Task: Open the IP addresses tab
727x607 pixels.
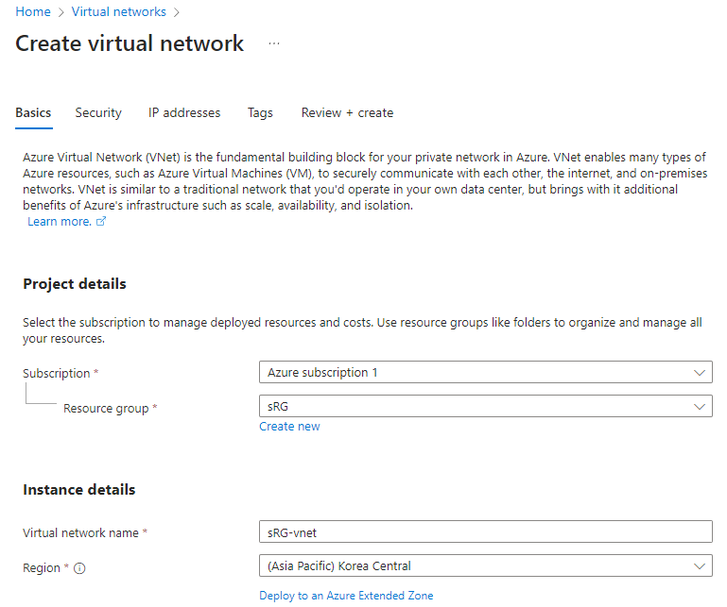Action: [184, 112]
